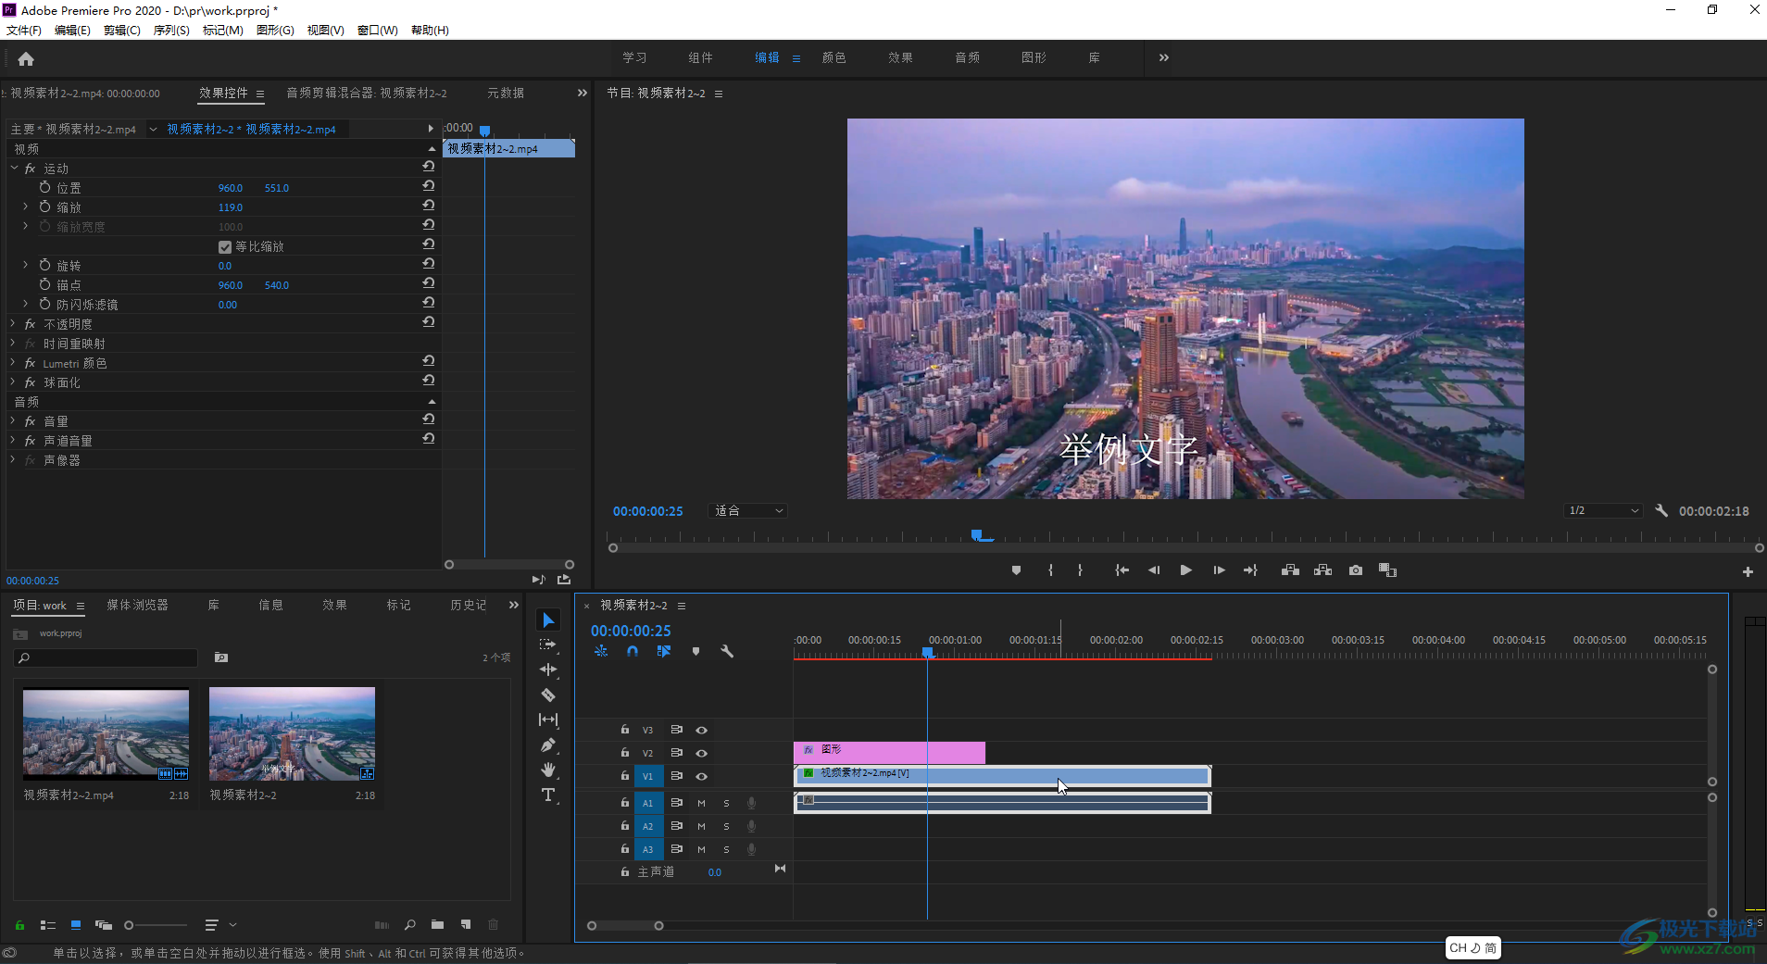The width and height of the screenshot is (1767, 964).
Task: Click the timeline horizontal zoom scrollbar
Action: pyautogui.click(x=625, y=926)
